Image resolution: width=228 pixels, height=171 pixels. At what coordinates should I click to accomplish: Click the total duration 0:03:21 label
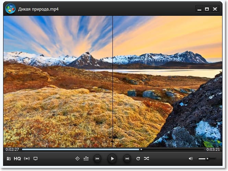pyautogui.click(x=213, y=149)
